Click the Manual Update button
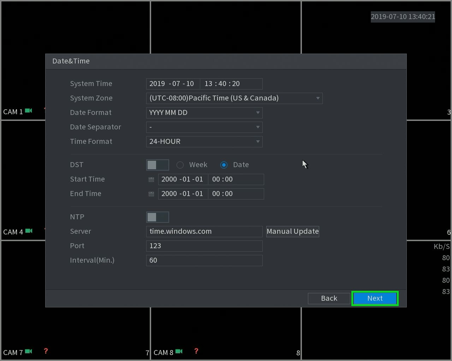Viewport: 452px width, 361px height. [x=293, y=232]
